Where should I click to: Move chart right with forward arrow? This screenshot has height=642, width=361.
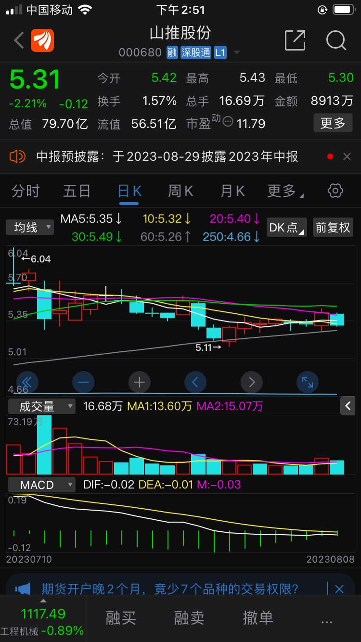[x=252, y=383]
